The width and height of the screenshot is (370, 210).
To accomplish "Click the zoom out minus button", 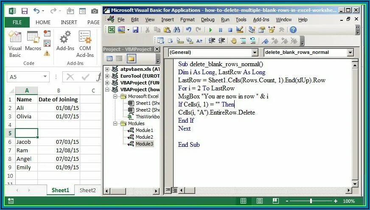I will click(287, 201).
